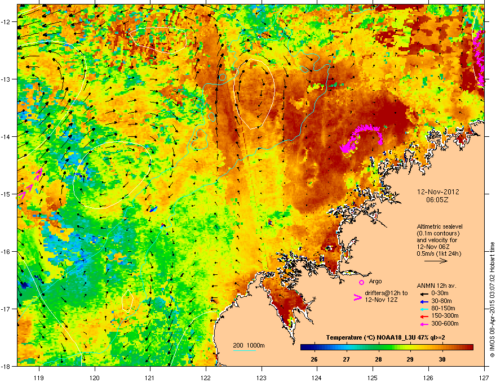Click the 'Argo' legend label

coord(375,281)
